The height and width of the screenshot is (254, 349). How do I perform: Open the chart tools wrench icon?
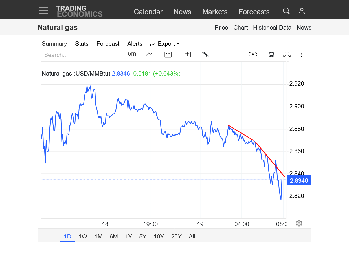click(205, 54)
